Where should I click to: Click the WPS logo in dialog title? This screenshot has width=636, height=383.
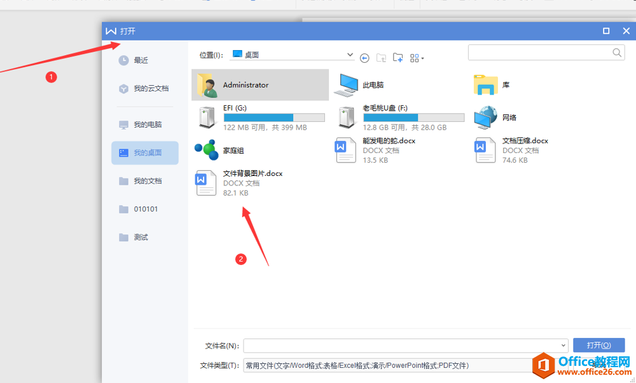pyautogui.click(x=111, y=31)
